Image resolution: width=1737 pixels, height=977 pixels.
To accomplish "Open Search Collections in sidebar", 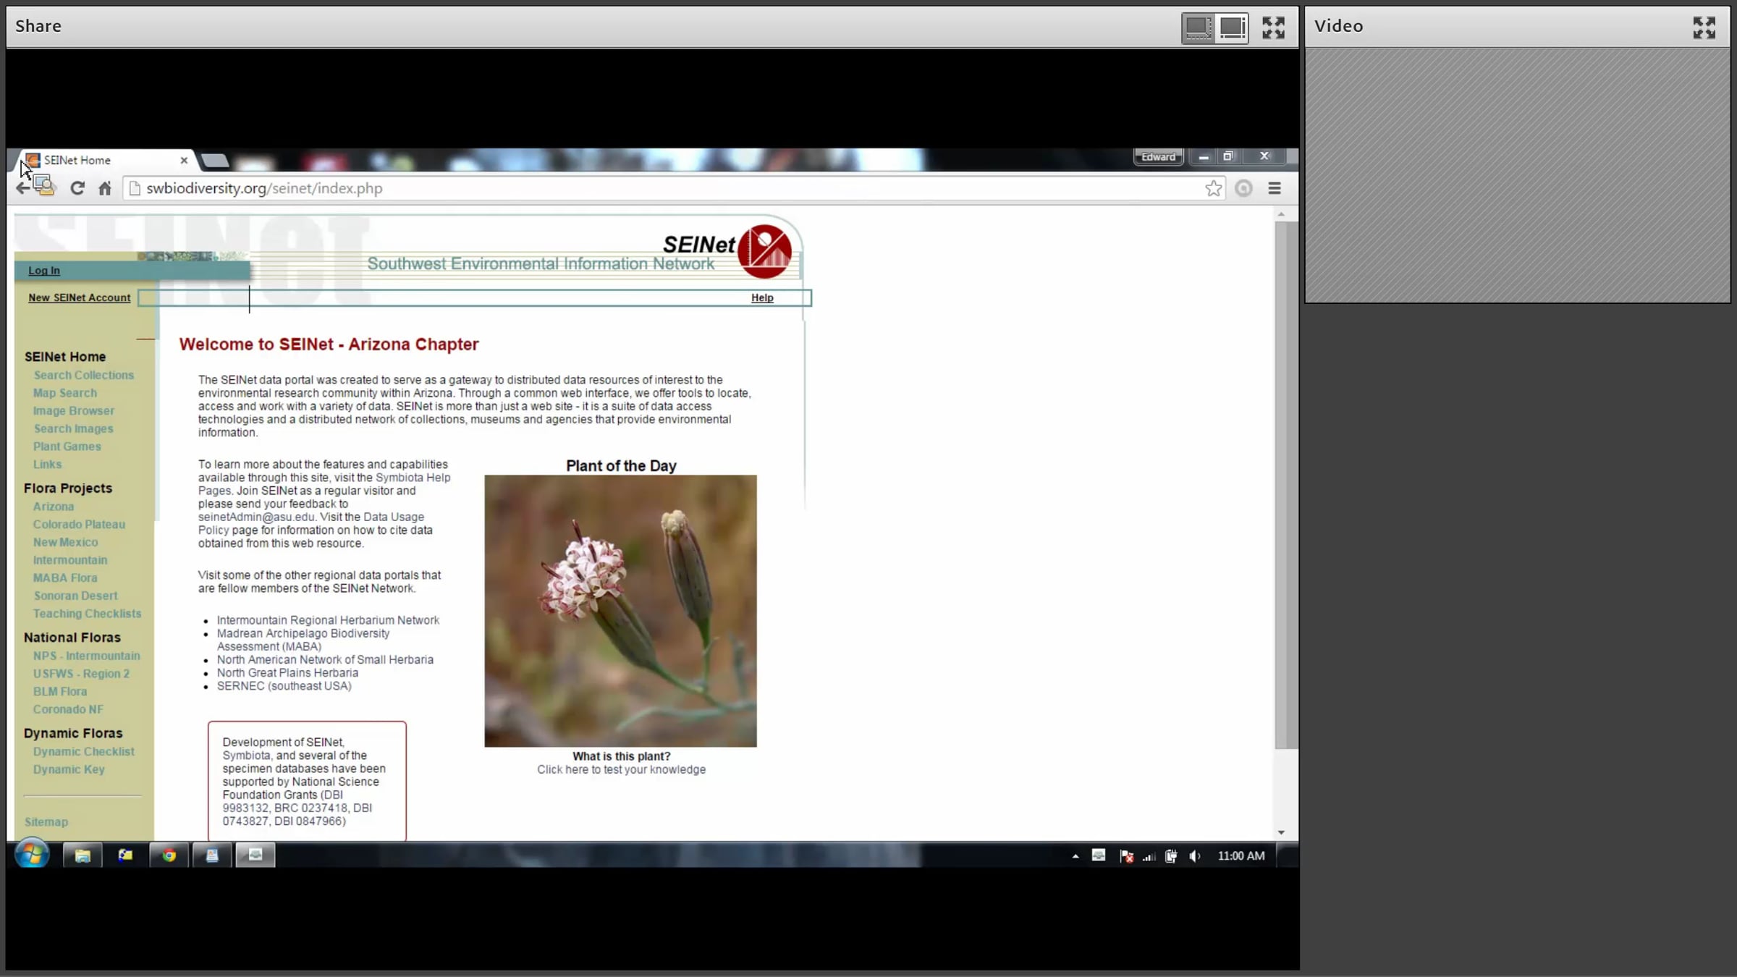I will [83, 375].
